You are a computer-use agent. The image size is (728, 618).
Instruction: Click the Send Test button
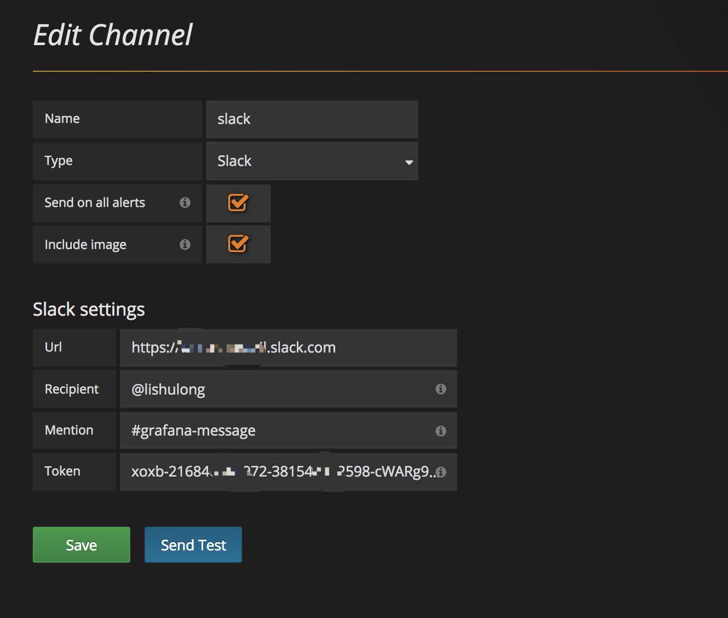(x=193, y=545)
